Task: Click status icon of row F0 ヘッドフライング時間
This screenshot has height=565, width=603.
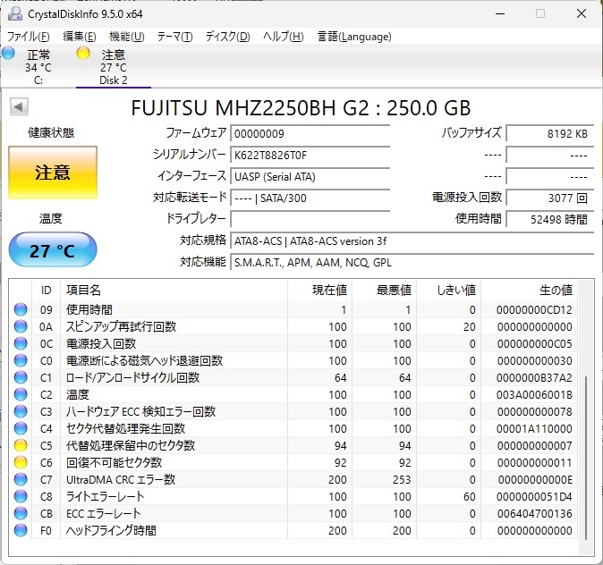Action: click(x=21, y=530)
